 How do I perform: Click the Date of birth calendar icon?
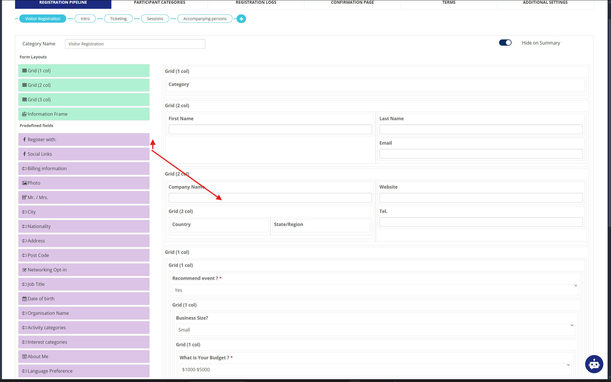tap(24, 299)
